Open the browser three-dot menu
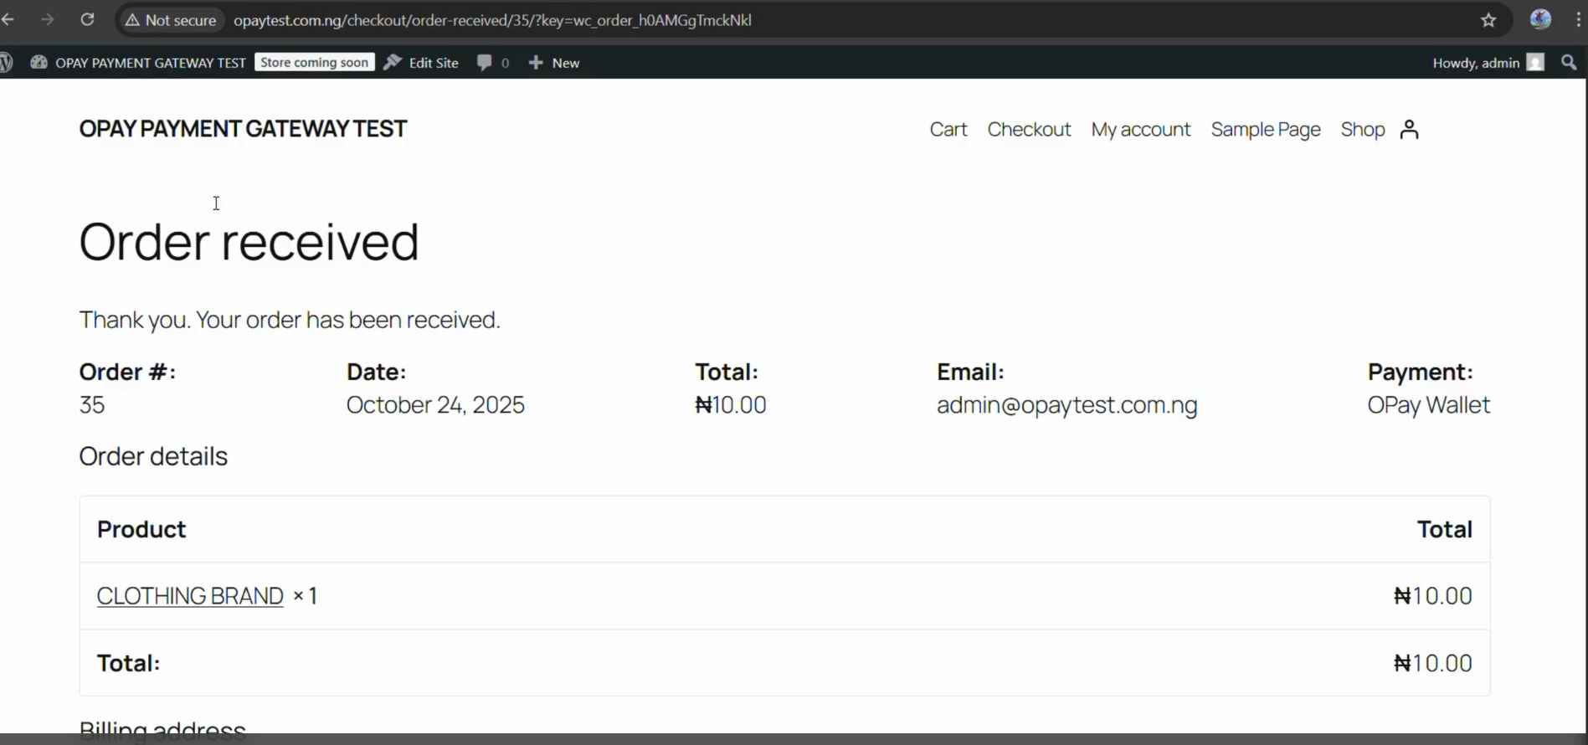This screenshot has height=745, width=1588. pyautogui.click(x=1578, y=20)
